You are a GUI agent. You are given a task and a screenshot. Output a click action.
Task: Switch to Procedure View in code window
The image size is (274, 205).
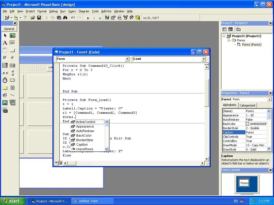tap(56, 163)
